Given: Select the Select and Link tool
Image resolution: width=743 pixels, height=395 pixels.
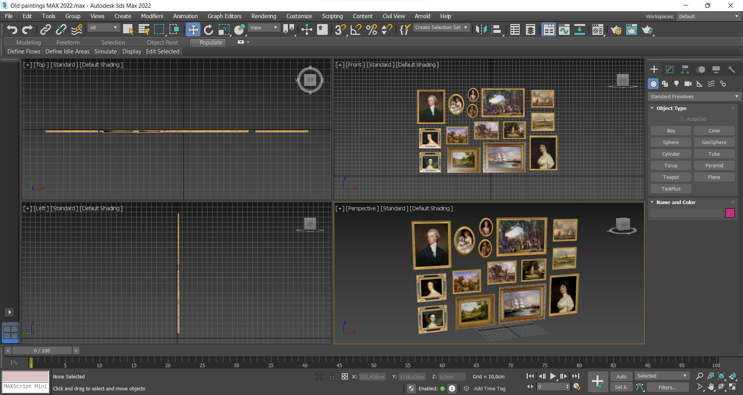Looking at the screenshot, I should [46, 30].
